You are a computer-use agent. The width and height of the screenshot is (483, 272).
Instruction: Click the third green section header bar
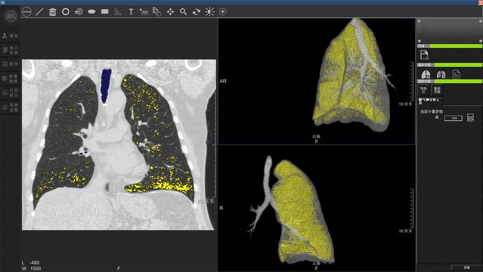(450, 81)
